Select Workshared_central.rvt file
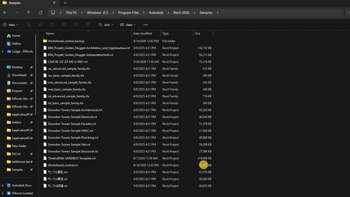This screenshot has width=350, height=197. [x=63, y=165]
